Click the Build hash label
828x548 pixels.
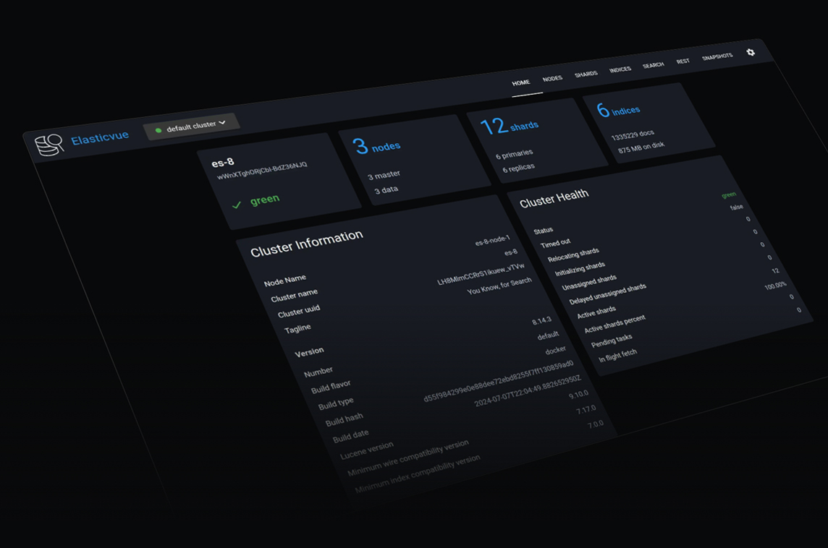(344, 420)
